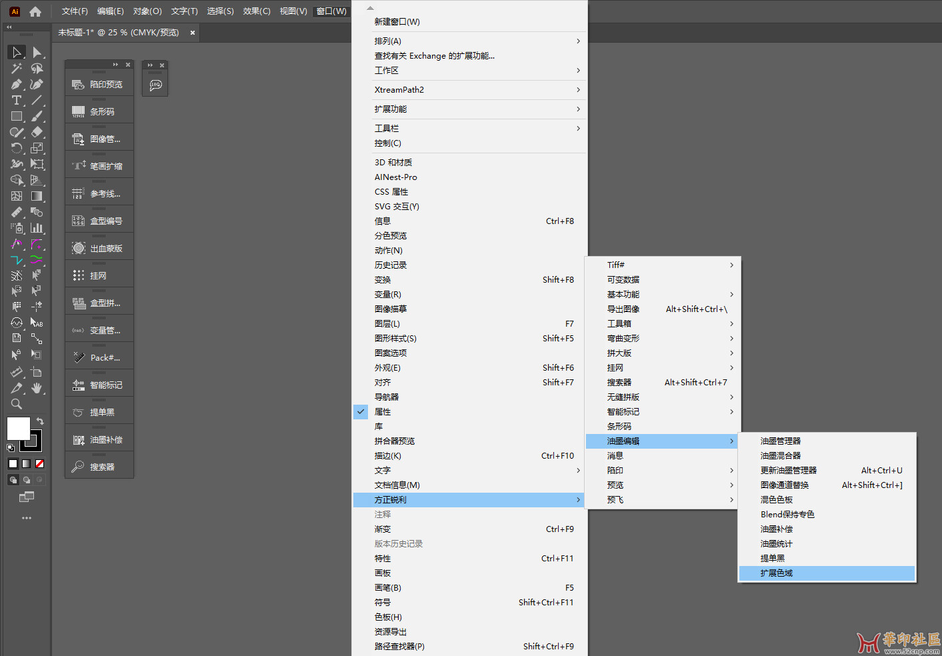Select the Rectangle tool
942x656 pixels.
click(x=17, y=116)
